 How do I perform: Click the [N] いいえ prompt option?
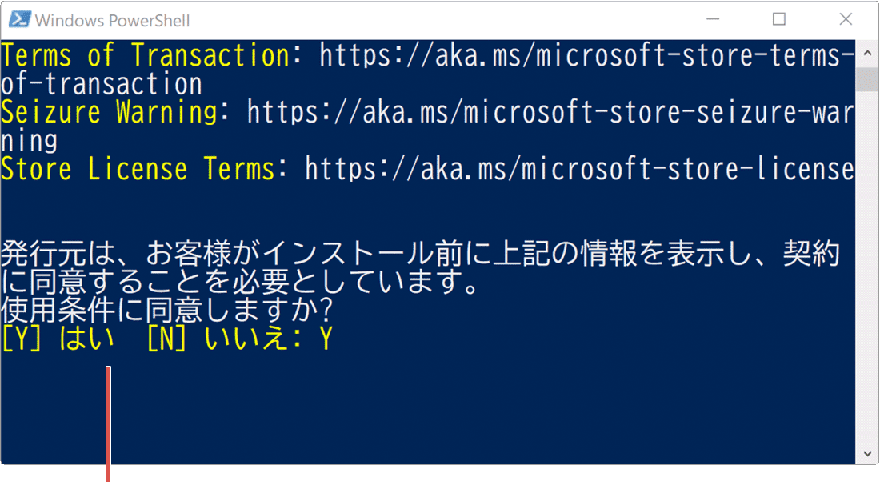(204, 338)
